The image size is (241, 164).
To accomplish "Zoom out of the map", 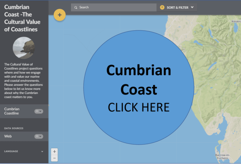I will tap(54, 158).
